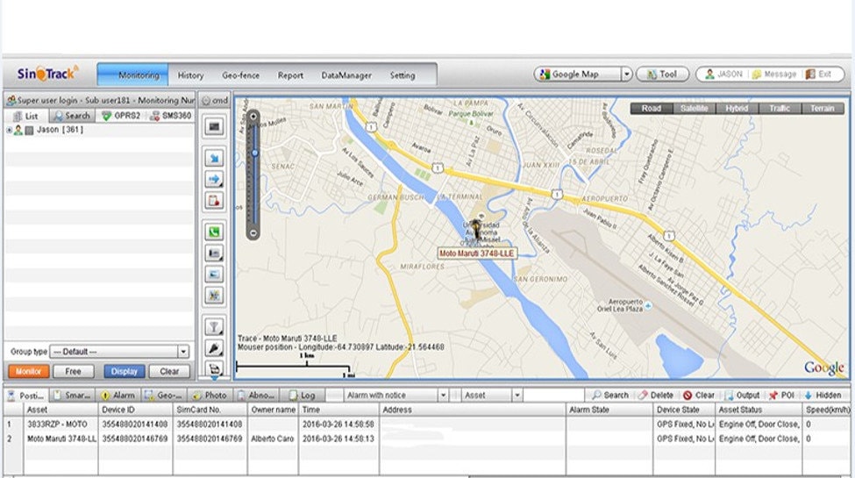
Task: Click the red document cmd icon
Action: click(x=214, y=200)
